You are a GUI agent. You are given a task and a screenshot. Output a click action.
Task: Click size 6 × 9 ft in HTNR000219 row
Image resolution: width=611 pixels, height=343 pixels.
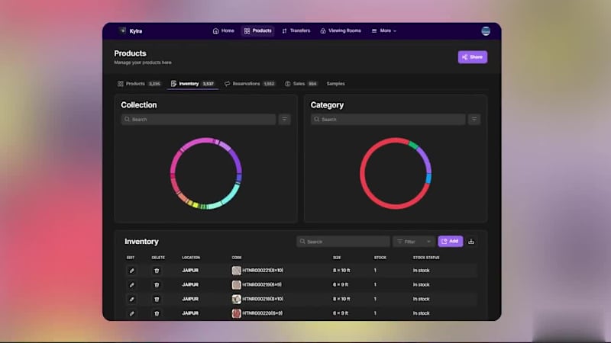[341, 284]
